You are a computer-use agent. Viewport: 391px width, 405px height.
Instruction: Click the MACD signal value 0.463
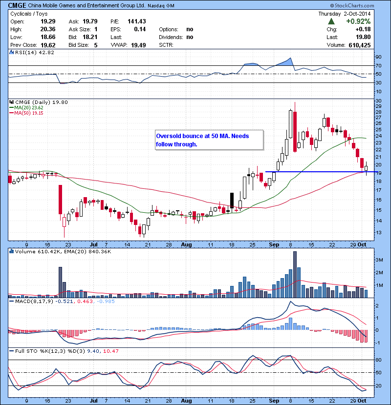85,302
